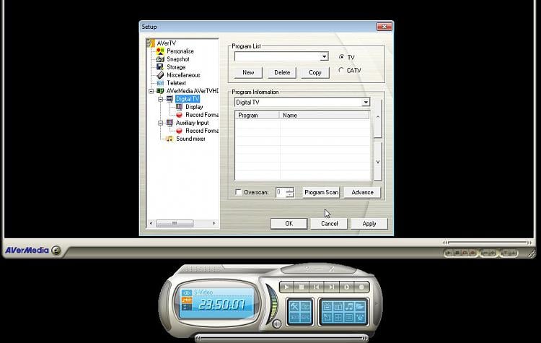Move the program down with the arrow button
Image resolution: width=541 pixels, height=343 pixels.
[x=378, y=162]
